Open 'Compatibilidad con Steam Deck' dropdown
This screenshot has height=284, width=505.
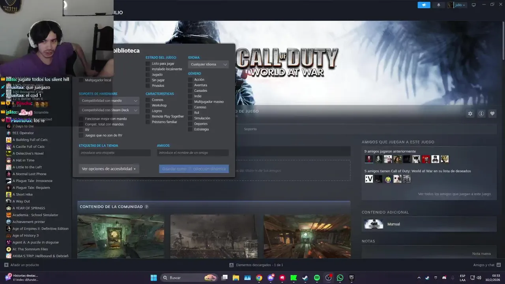pyautogui.click(x=109, y=110)
